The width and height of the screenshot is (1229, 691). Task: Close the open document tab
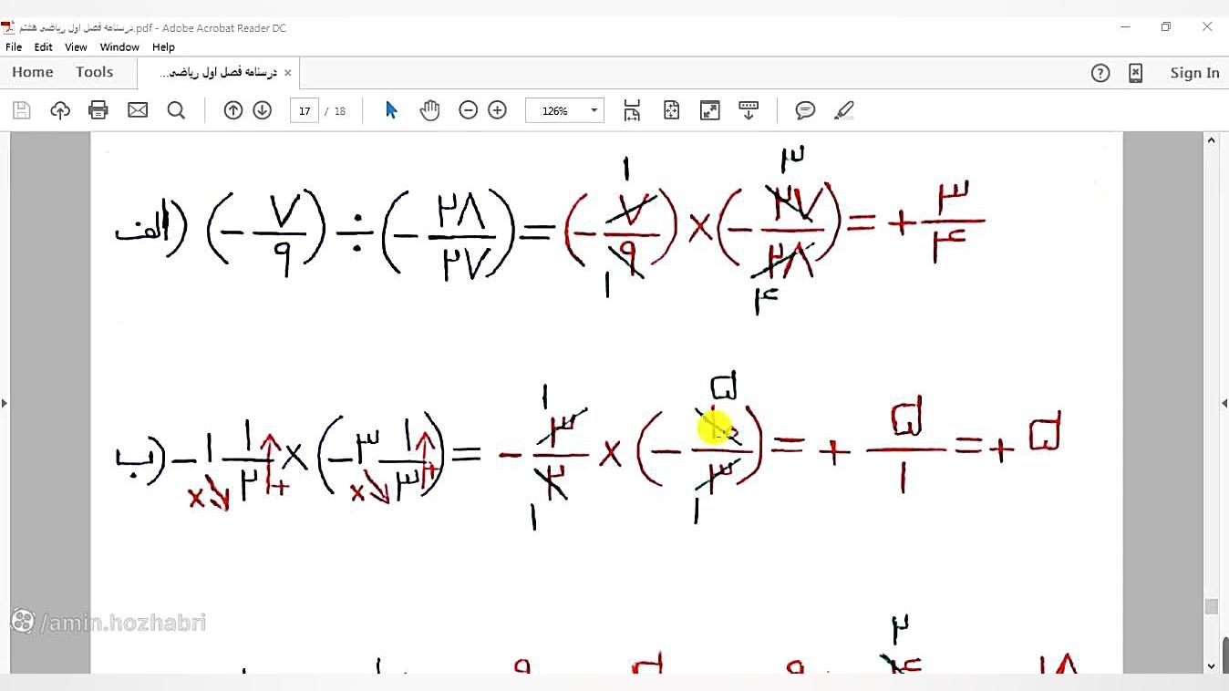(288, 73)
